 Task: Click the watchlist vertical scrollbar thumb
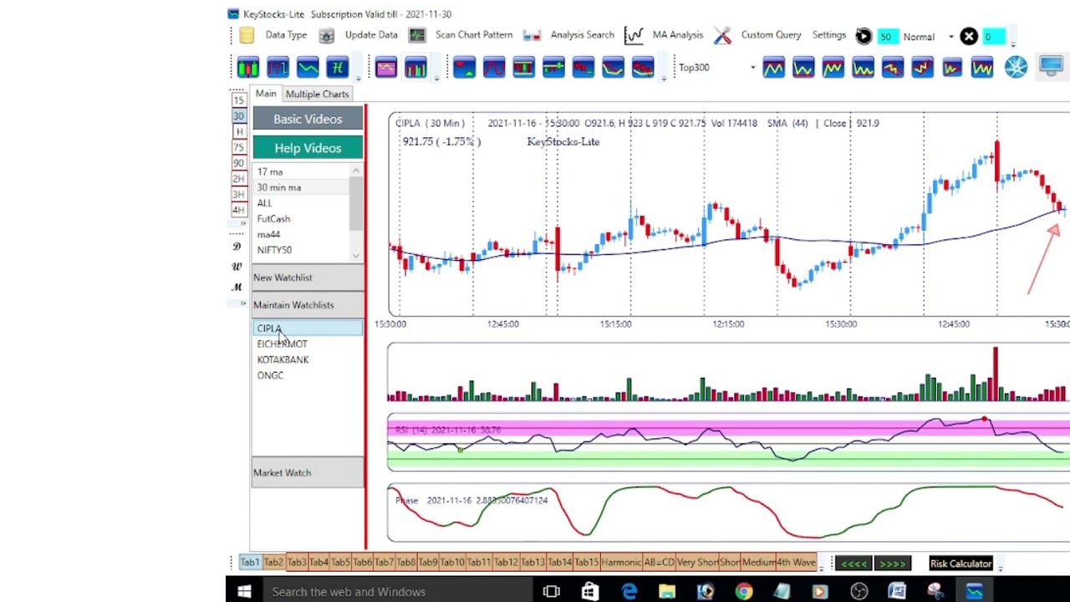(x=356, y=203)
